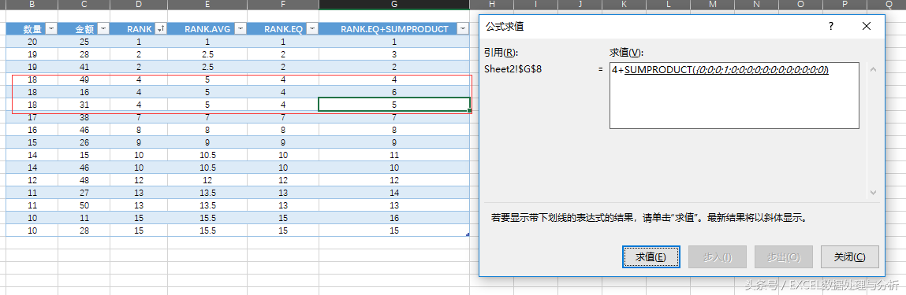Click the fill handle of selected cell G8
This screenshot has width=906, height=295.
pos(470,111)
